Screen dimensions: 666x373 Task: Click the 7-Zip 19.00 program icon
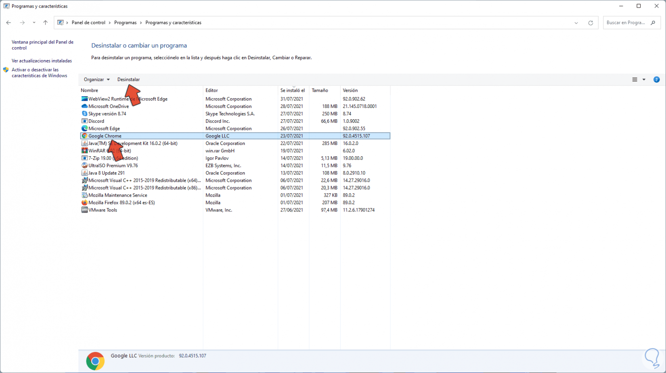(84, 158)
